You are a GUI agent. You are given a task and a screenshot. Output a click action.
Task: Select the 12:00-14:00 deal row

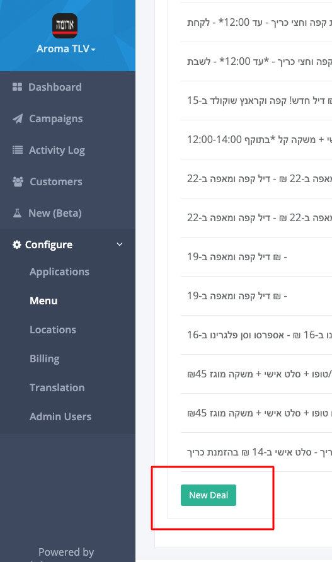point(256,139)
